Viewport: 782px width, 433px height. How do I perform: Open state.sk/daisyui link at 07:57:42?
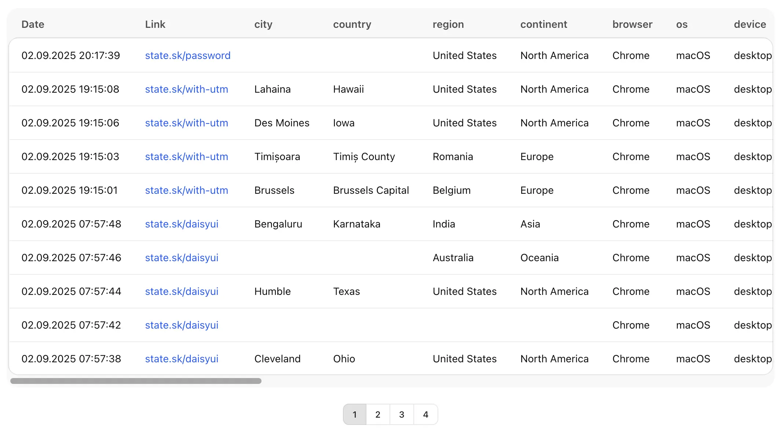(182, 325)
